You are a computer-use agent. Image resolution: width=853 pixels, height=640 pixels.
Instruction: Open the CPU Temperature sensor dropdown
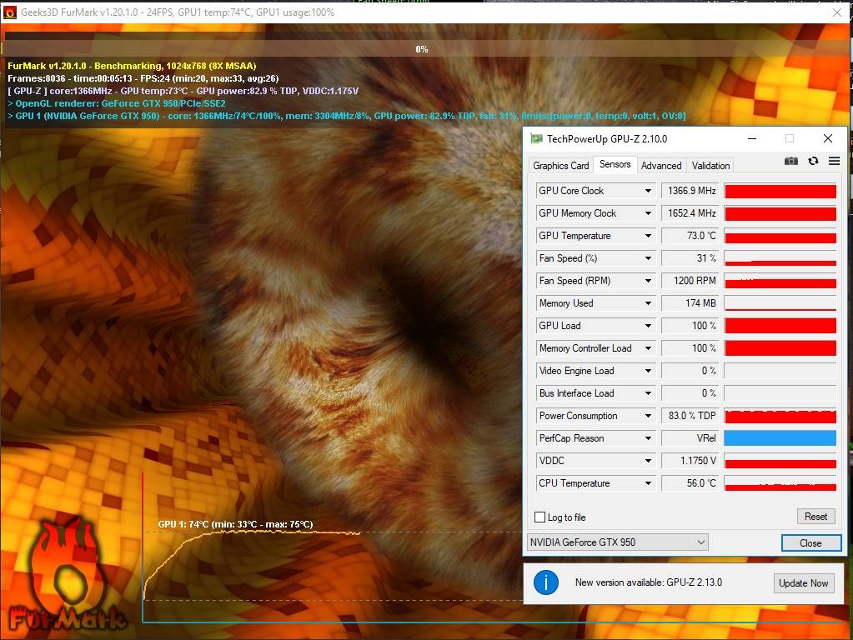point(648,483)
